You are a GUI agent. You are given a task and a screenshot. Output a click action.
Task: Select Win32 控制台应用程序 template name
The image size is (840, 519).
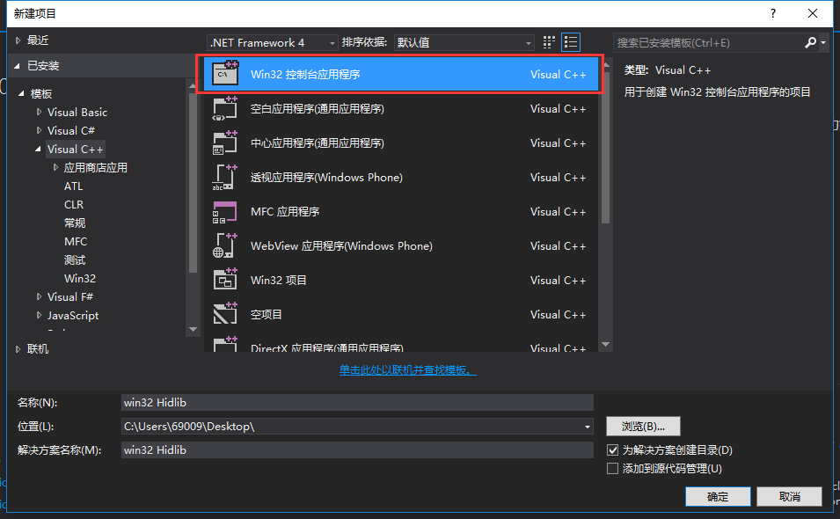pos(305,75)
